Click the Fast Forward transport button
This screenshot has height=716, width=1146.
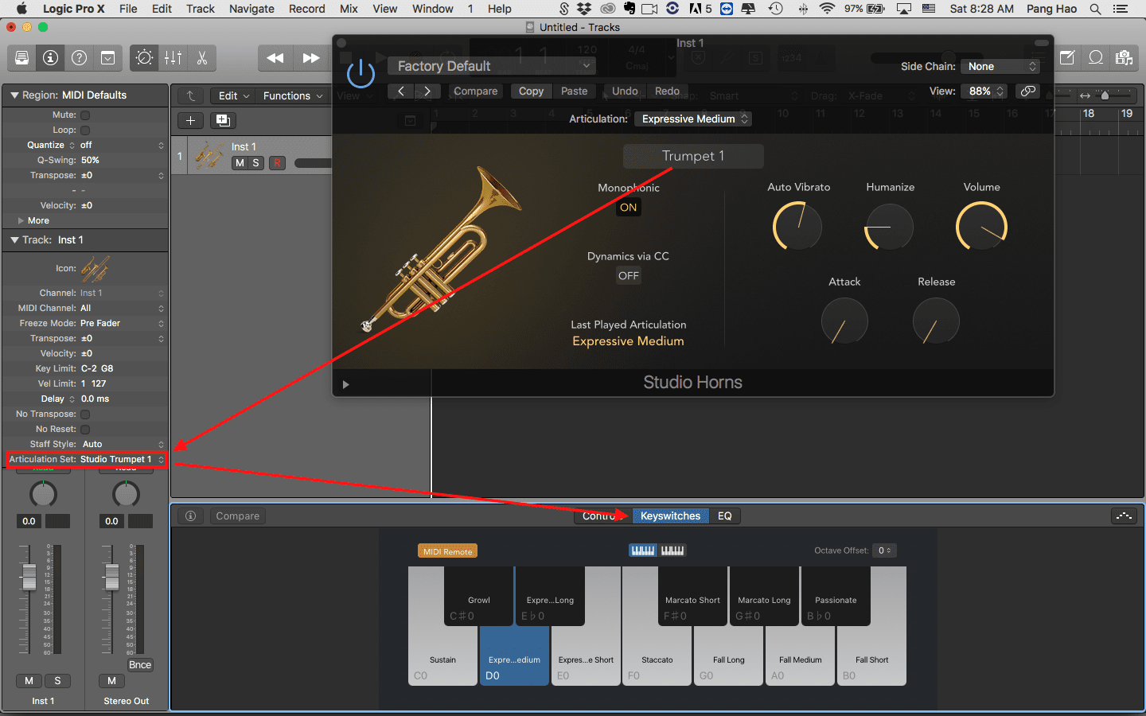(x=311, y=58)
